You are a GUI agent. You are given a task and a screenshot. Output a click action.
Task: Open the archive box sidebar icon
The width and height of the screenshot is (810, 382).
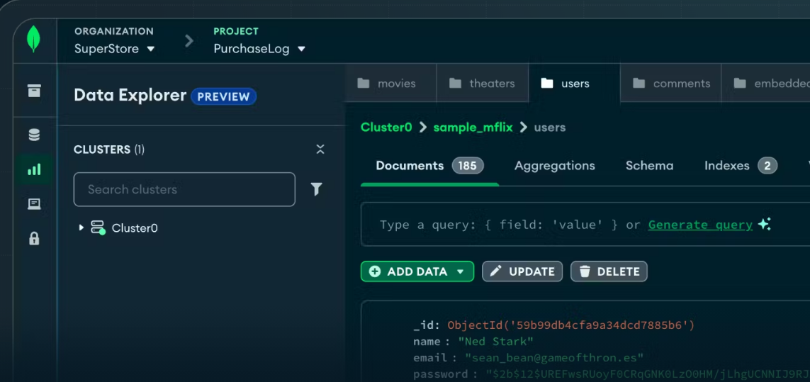point(34,91)
